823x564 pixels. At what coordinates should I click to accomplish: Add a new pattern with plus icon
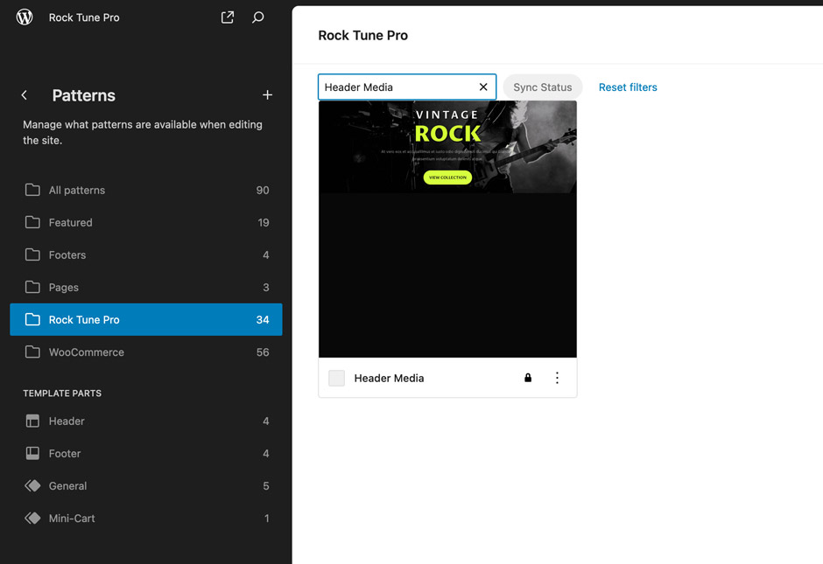(x=267, y=95)
